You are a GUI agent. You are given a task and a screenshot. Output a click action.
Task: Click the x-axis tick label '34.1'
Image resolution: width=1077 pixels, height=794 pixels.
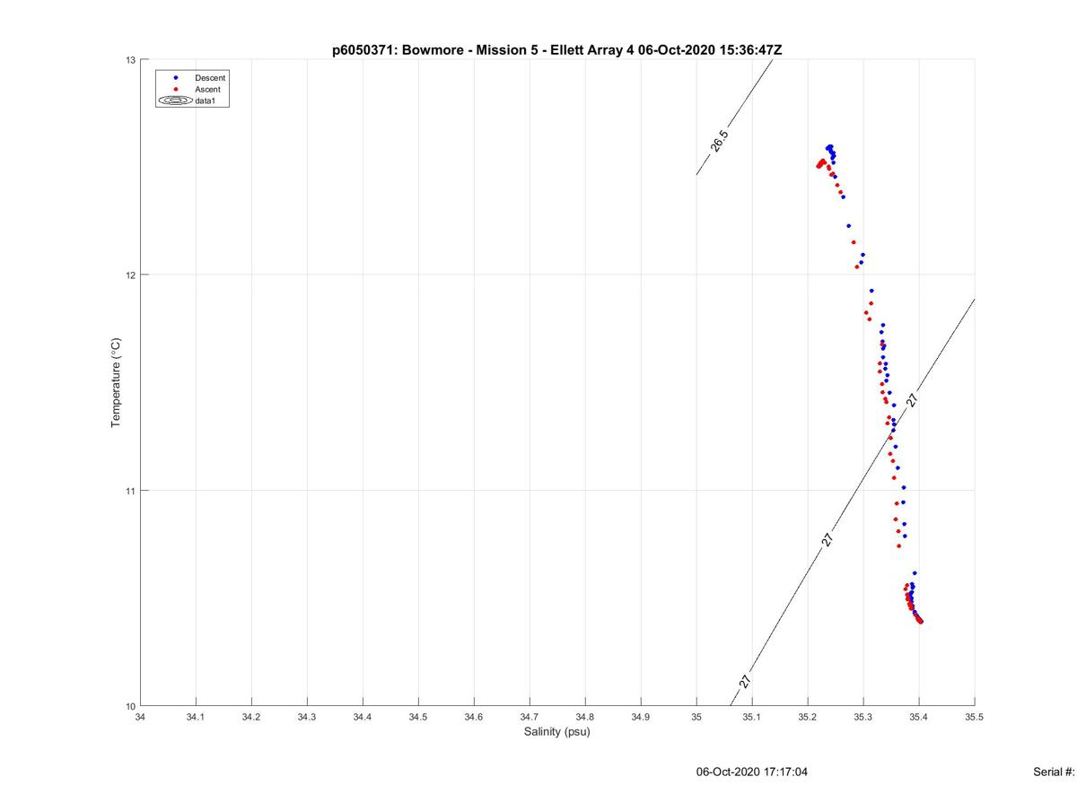point(196,717)
